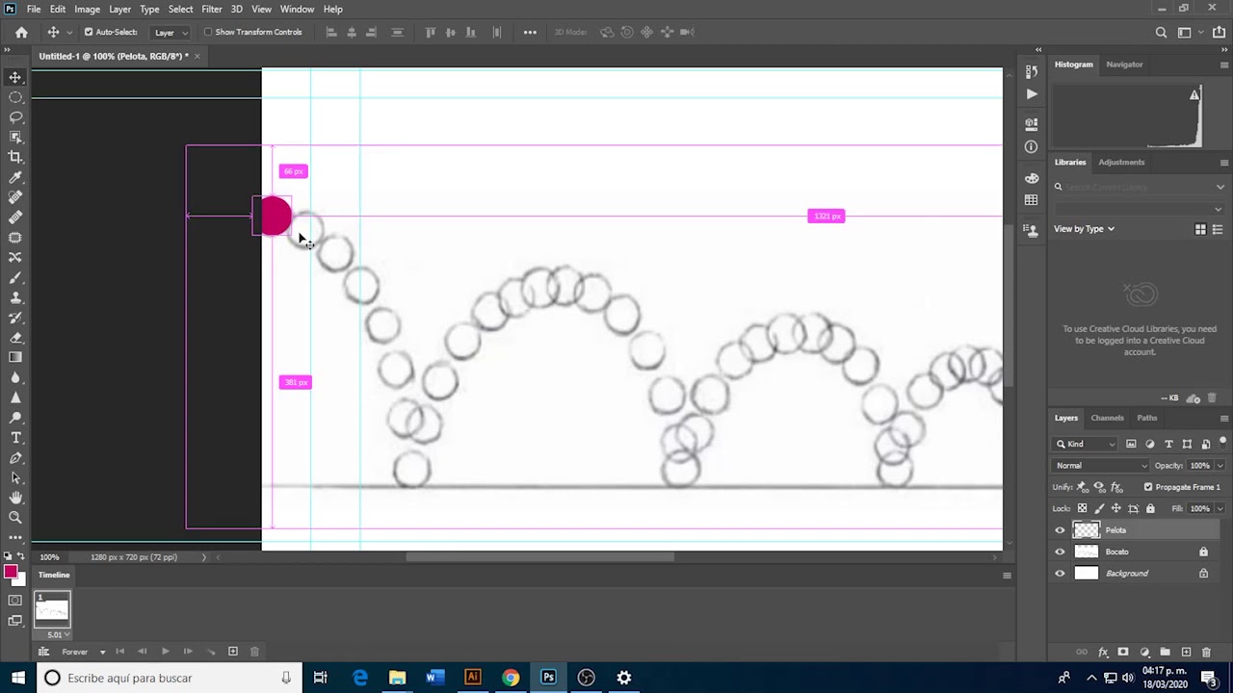1233x693 pixels.
Task: Select the Lasso tool
Action: tap(15, 117)
